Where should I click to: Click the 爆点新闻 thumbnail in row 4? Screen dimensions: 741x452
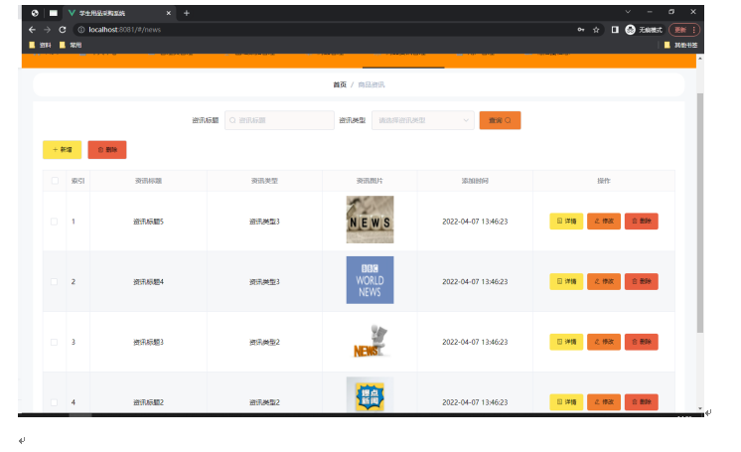pyautogui.click(x=370, y=394)
